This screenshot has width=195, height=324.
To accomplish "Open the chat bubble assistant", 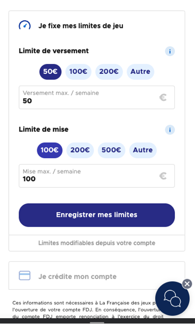I will (x=173, y=299).
